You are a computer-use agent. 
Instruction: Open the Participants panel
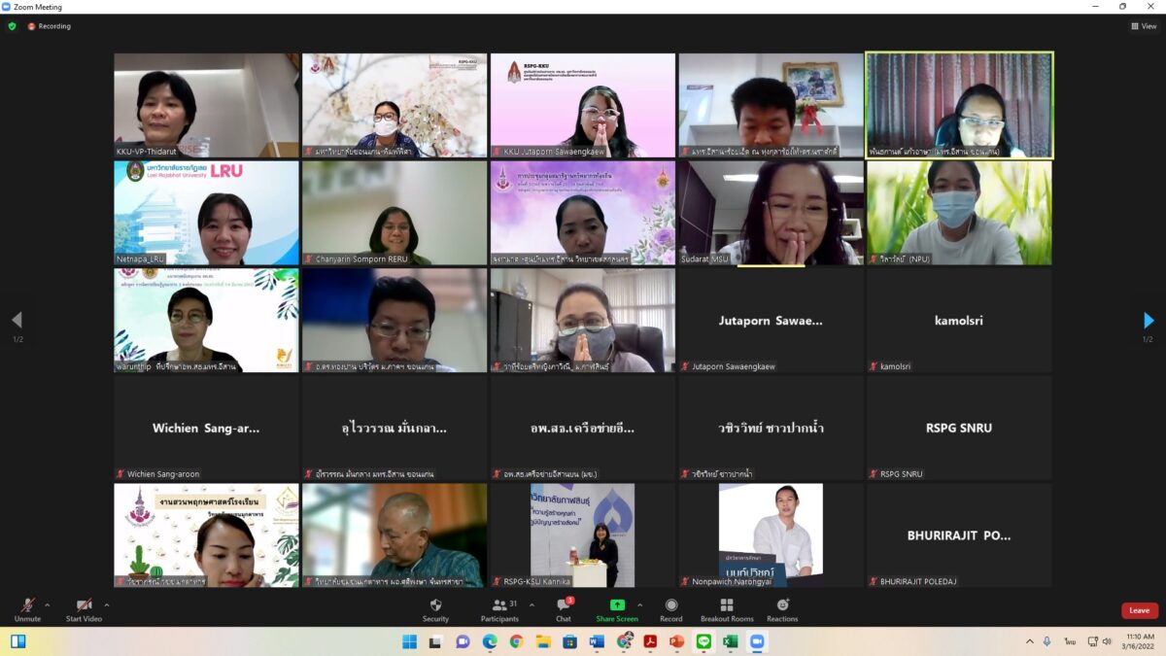499,609
